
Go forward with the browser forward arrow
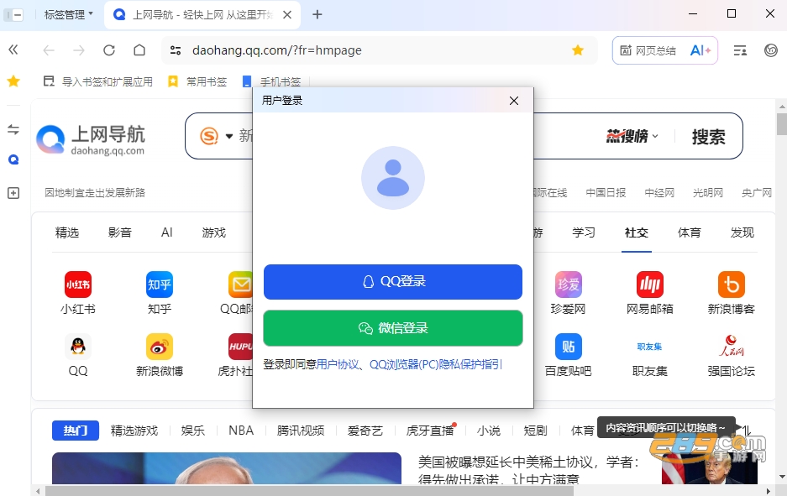click(79, 50)
